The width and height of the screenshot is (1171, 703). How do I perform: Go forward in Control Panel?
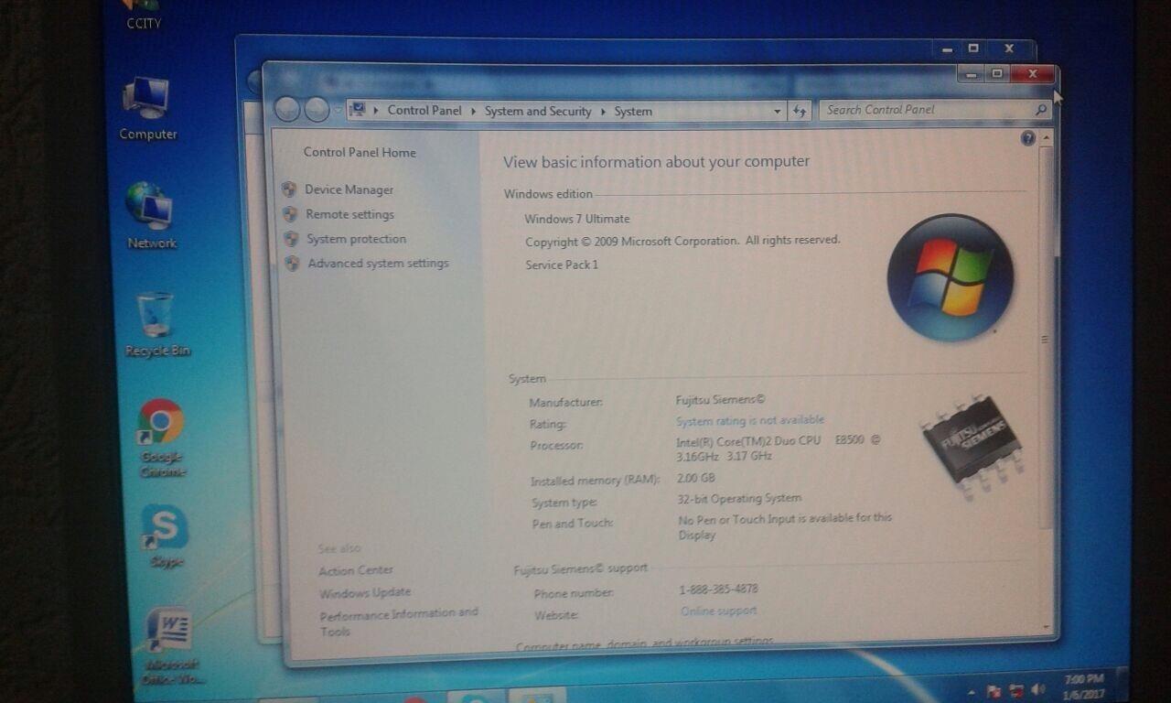click(317, 110)
